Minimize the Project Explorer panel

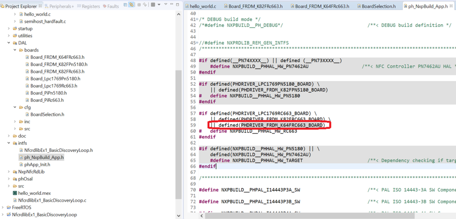coord(172,4)
